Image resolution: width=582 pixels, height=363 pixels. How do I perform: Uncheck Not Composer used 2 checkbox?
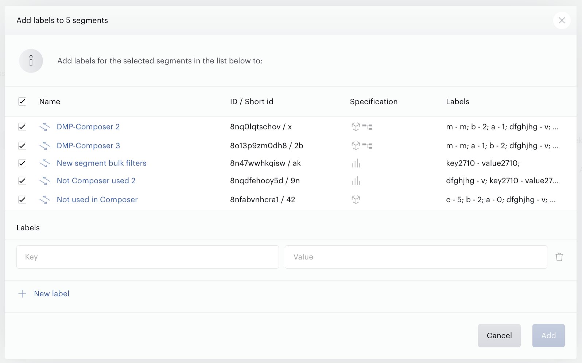click(22, 181)
